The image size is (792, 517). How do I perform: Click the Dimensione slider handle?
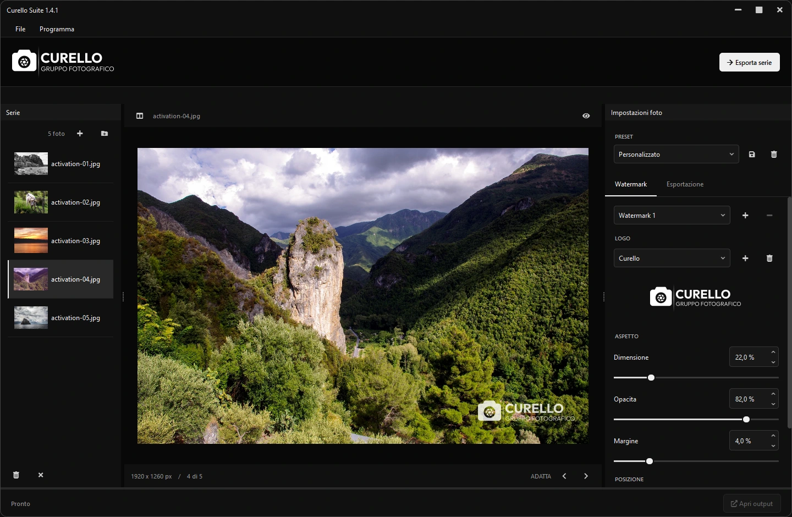coord(651,378)
